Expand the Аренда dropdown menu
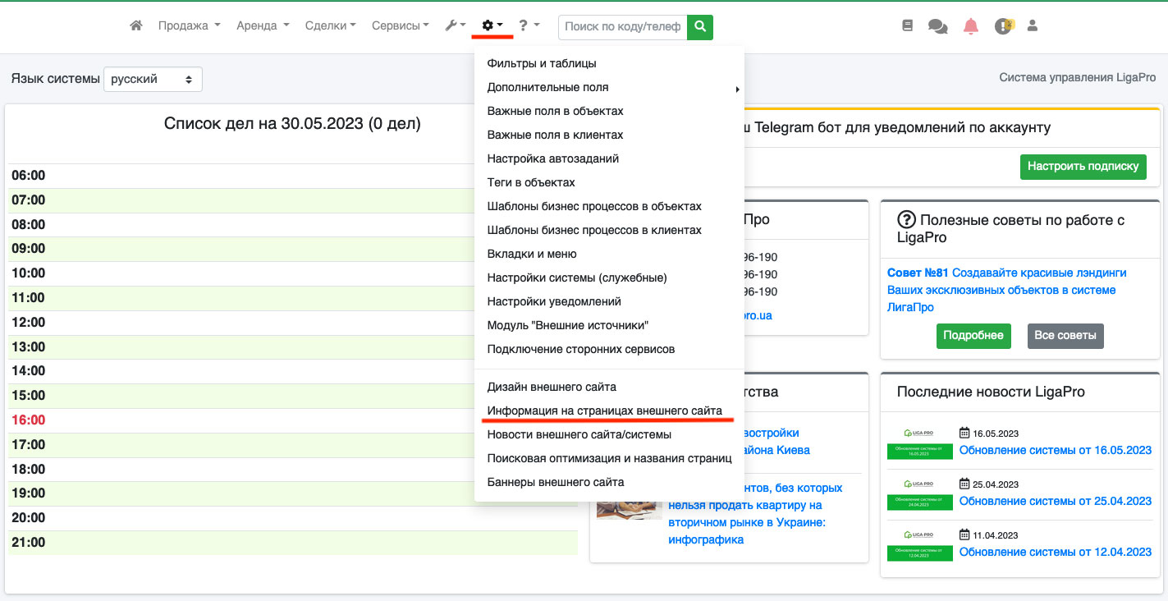1168x601 pixels. (263, 25)
